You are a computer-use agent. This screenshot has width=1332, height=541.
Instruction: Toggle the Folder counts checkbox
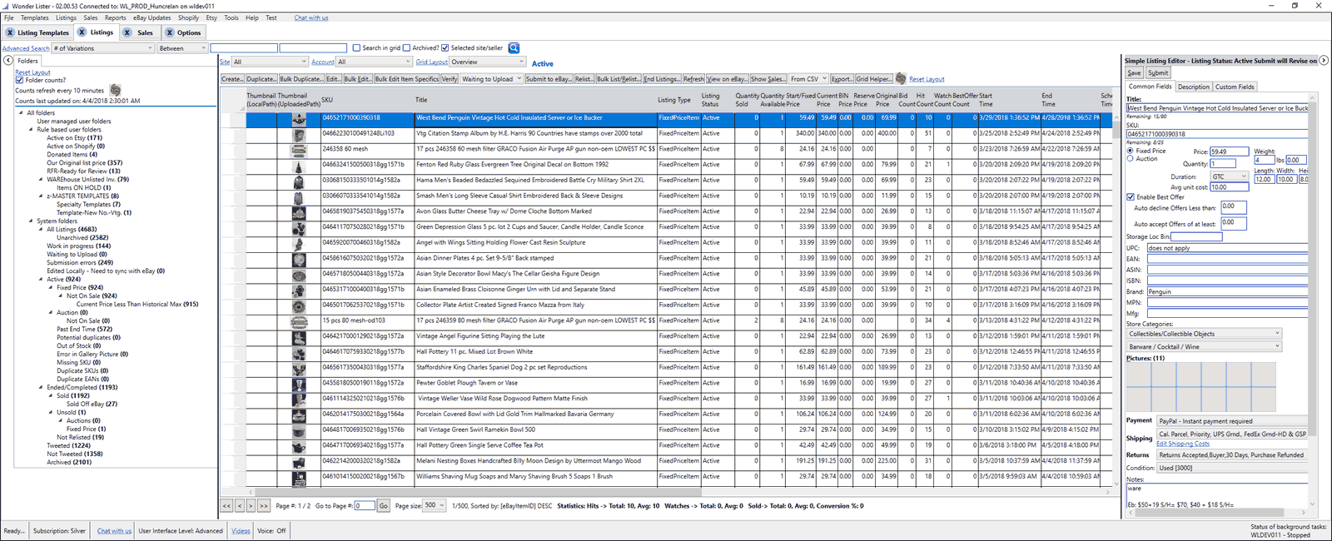20,80
